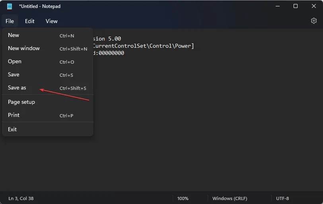Click the Ln 3, Col 38 status entry
Screen dimensions: 323x204
(21, 198)
